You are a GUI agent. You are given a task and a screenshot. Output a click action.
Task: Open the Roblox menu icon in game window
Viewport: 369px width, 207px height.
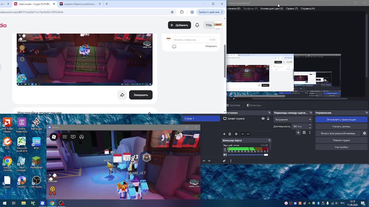[x=54, y=137]
